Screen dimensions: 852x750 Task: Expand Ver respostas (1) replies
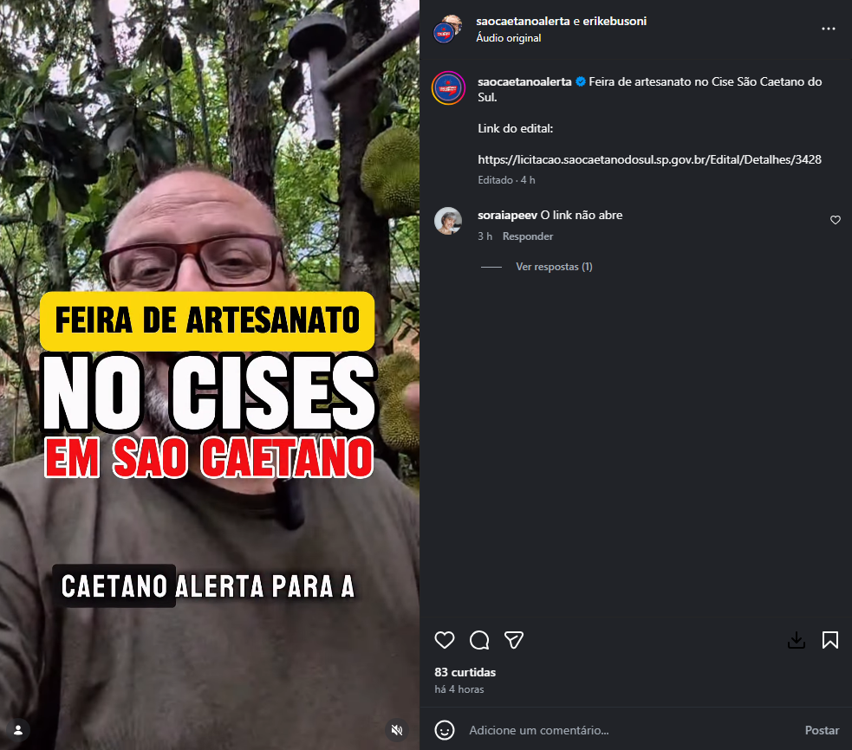click(x=554, y=267)
